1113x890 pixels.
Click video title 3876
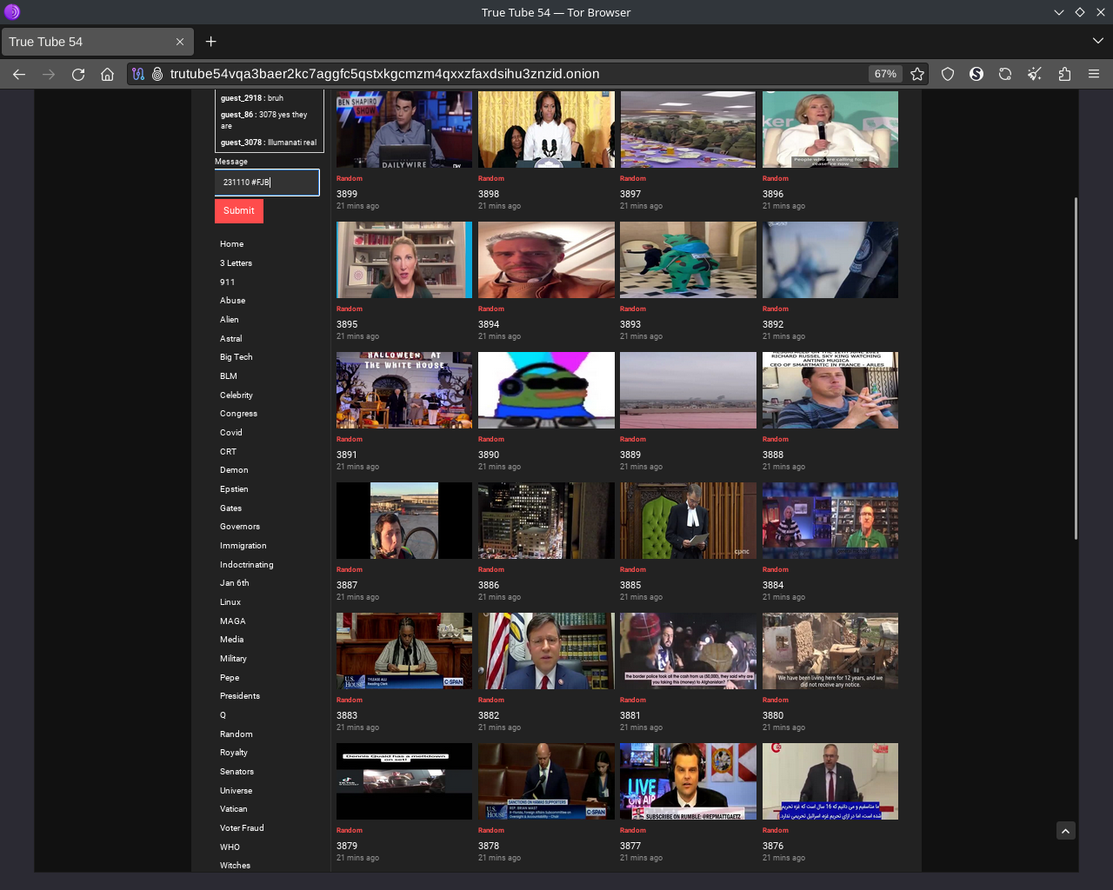[x=773, y=846]
